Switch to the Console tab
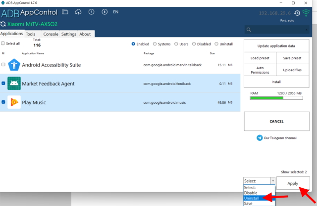The image size is (317, 206). pos(51,34)
